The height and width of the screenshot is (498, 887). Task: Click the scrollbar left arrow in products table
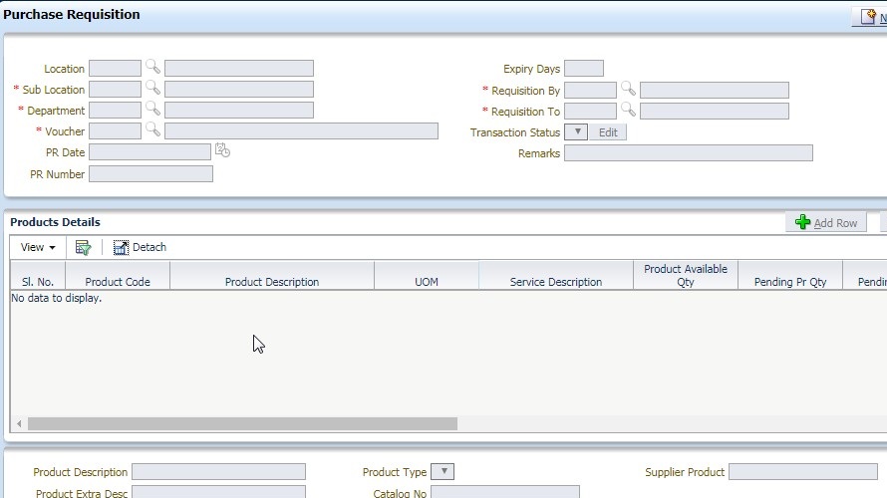point(19,424)
